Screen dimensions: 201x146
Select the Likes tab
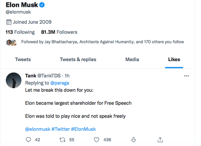click(x=174, y=59)
